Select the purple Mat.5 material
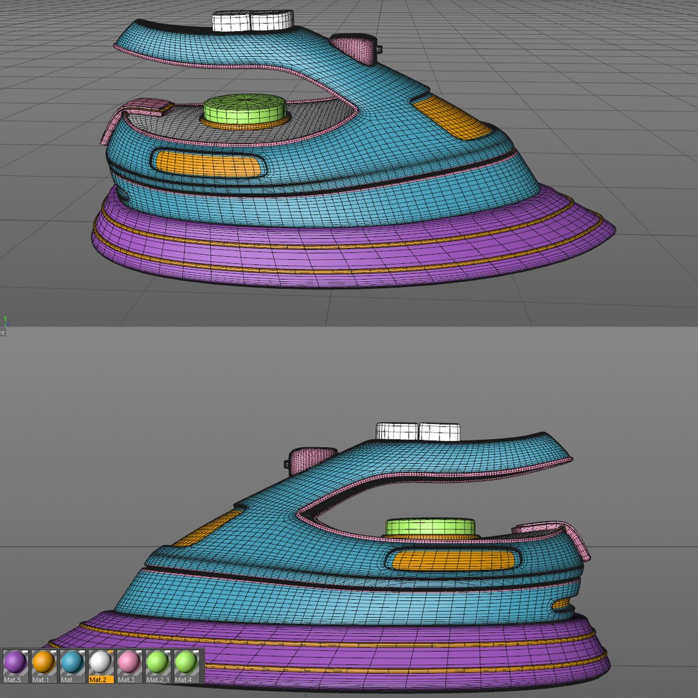 15,666
